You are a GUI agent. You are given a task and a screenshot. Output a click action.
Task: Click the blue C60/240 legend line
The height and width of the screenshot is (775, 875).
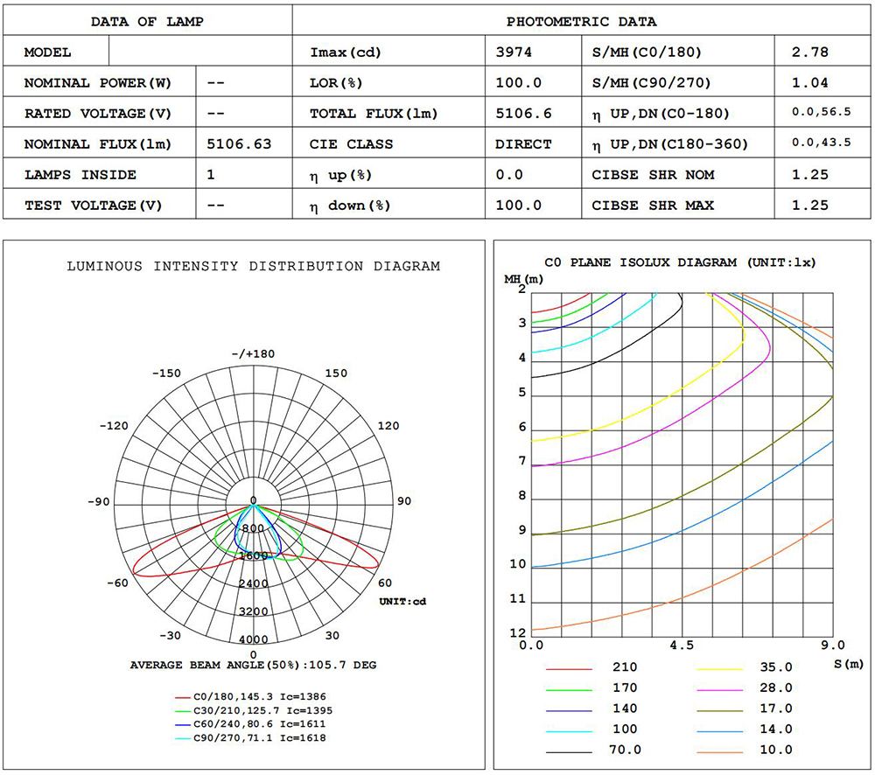(182, 724)
